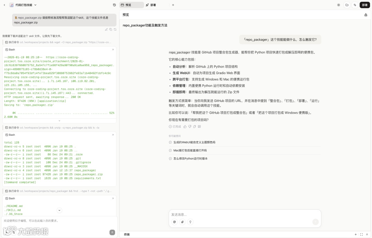Click the 预览 panel header label
The width and height of the screenshot is (372, 238).
tap(126, 15)
